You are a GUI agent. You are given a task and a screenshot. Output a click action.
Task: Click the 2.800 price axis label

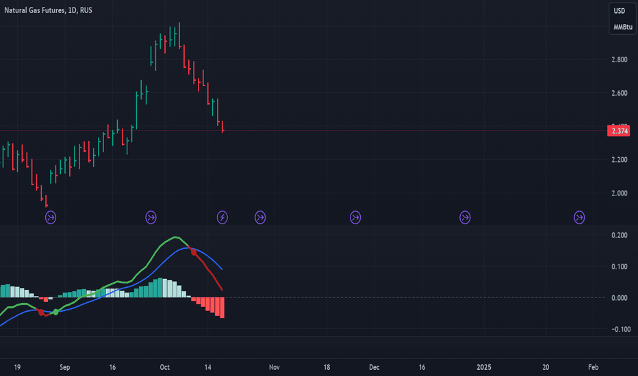coord(620,59)
